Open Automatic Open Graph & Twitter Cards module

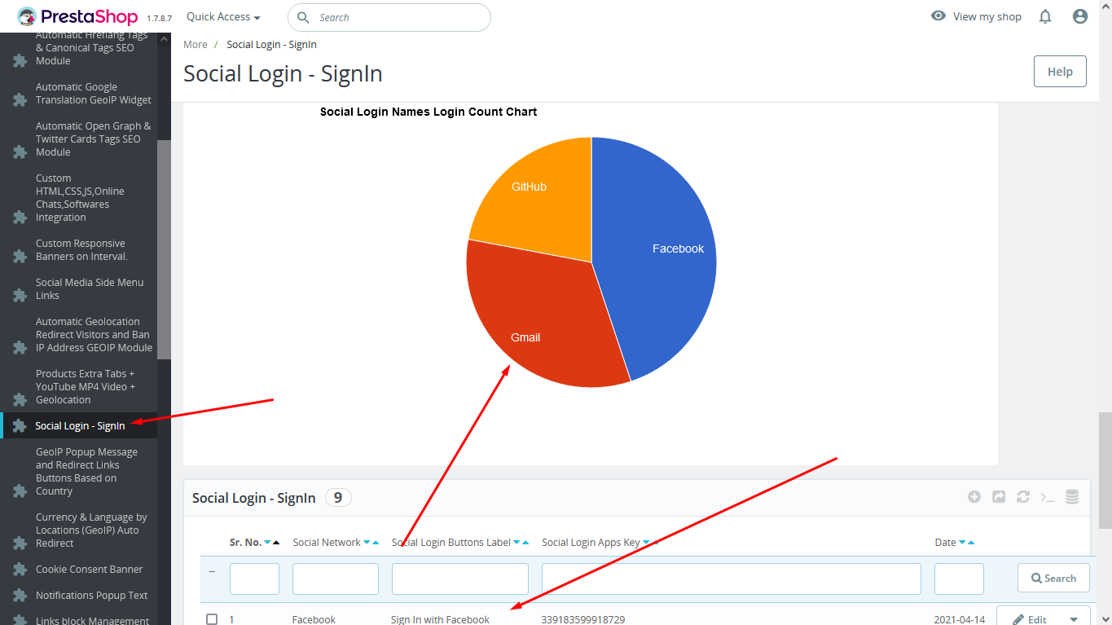[94, 139]
